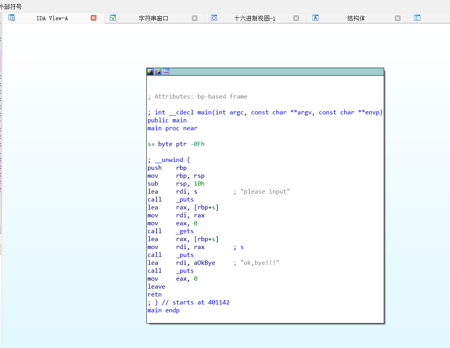Screen dimensions: 450x348
Task: Click the 'main endp' line
Action: tap(164, 310)
